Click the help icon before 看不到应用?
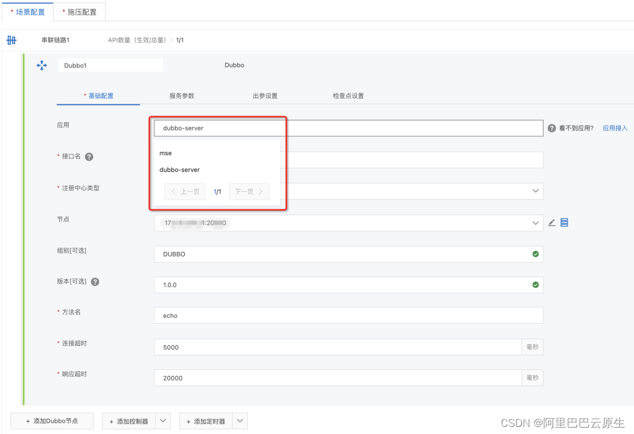This screenshot has width=634, height=434. [551, 128]
